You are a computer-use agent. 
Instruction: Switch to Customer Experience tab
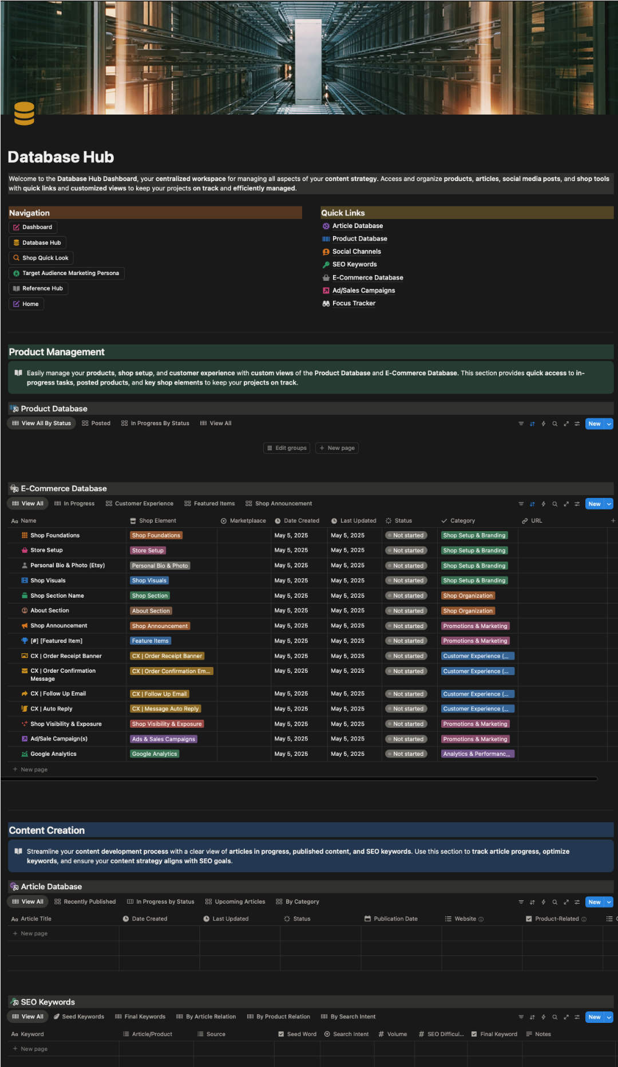coord(139,504)
